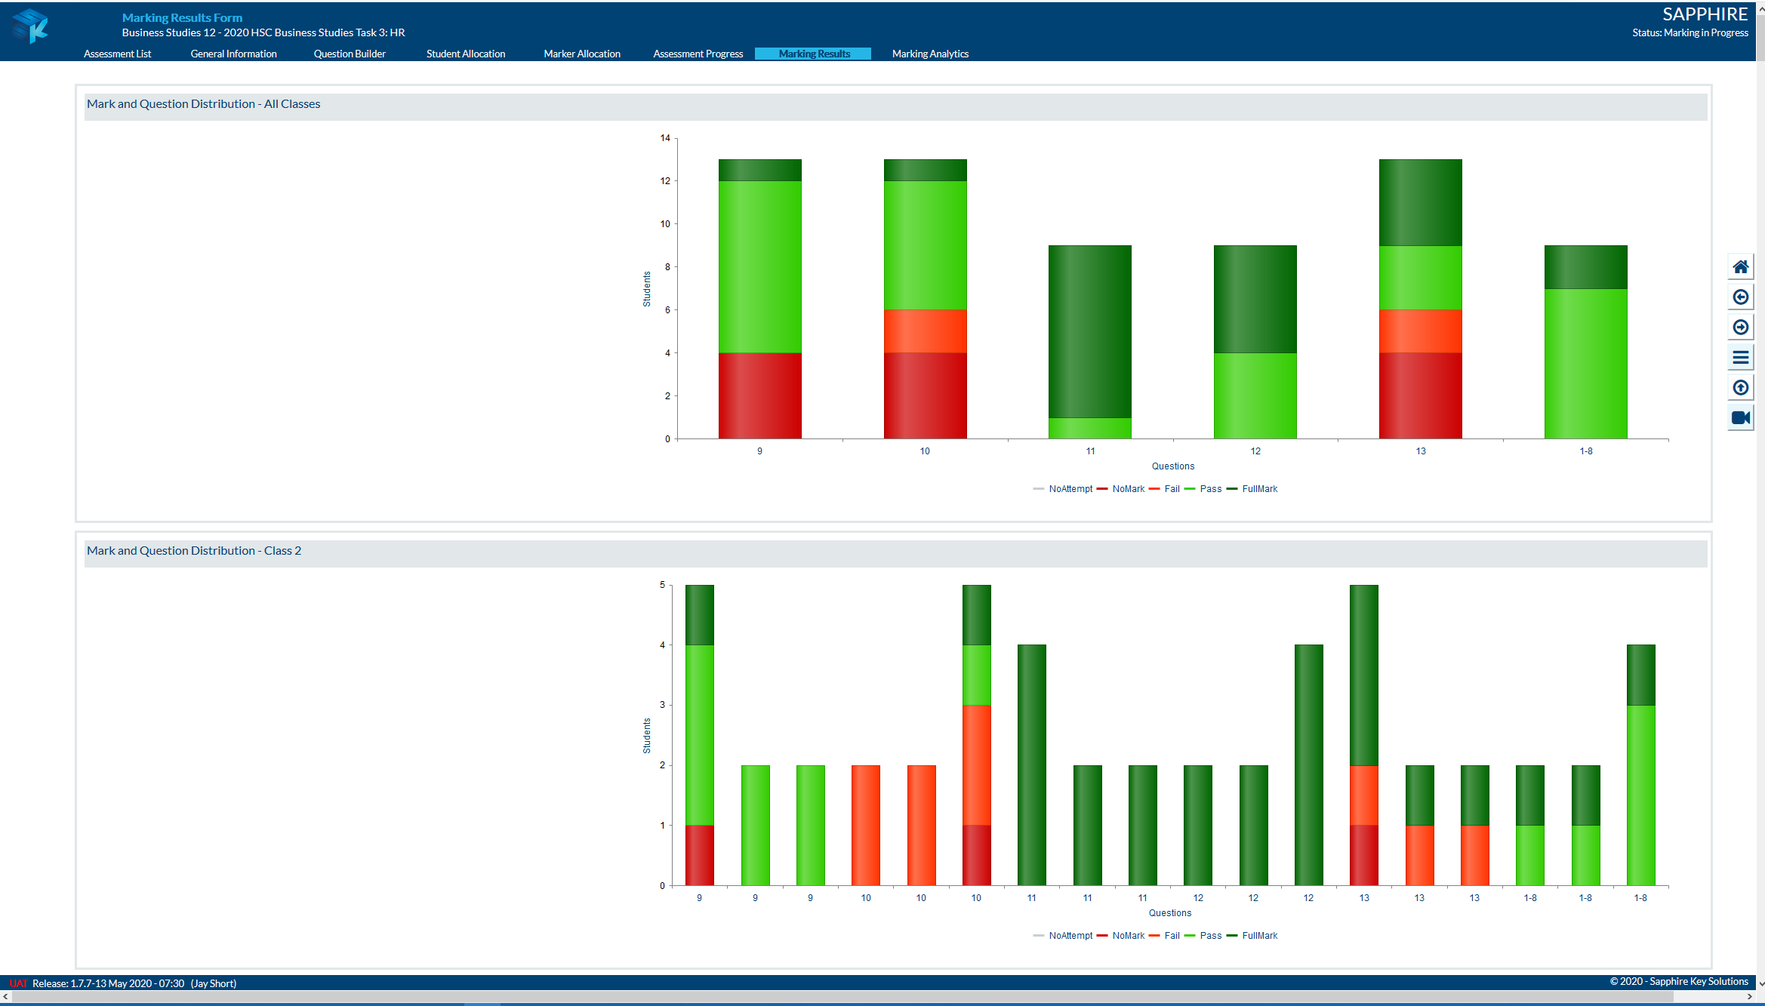This screenshot has width=1765, height=1006.
Task: Toggle FullMark legend in All Classes chart
Action: coord(1252,489)
